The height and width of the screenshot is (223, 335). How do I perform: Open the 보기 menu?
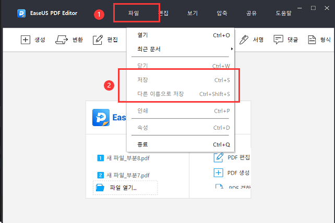pyautogui.click(x=193, y=13)
